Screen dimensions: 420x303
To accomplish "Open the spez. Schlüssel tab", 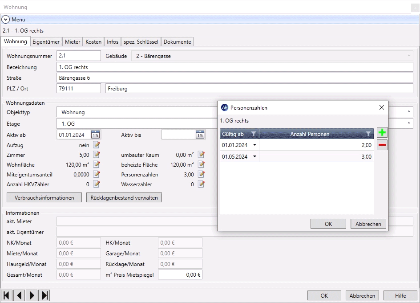I will point(141,42).
